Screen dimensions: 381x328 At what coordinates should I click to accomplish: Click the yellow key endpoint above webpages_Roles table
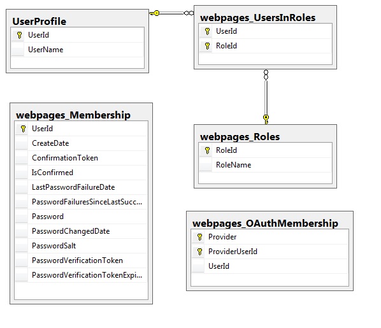pyautogui.click(x=266, y=119)
